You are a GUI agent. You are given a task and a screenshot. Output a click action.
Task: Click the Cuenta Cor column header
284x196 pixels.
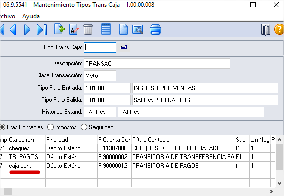tap(116, 140)
